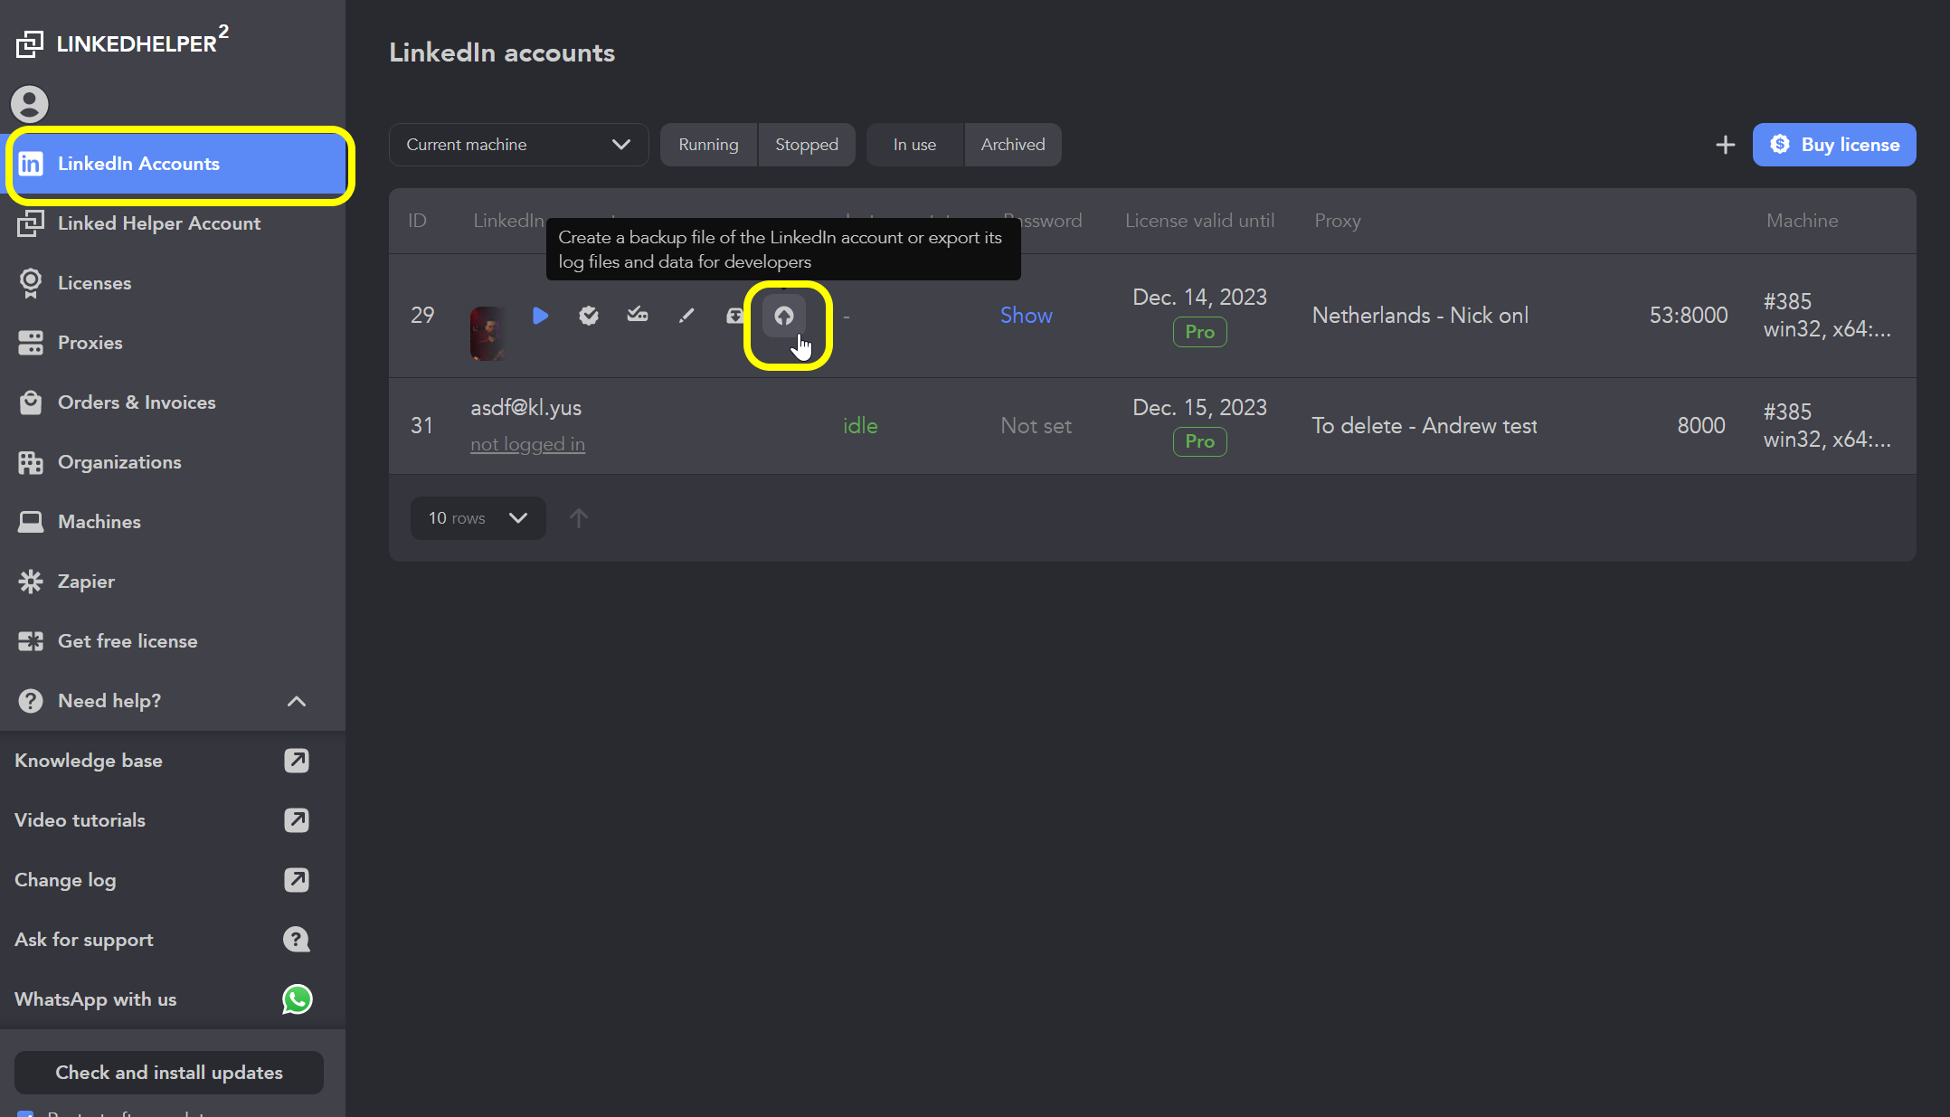This screenshot has width=1950, height=1117.
Task: Filter accounts by Stopped status
Action: tap(806, 145)
